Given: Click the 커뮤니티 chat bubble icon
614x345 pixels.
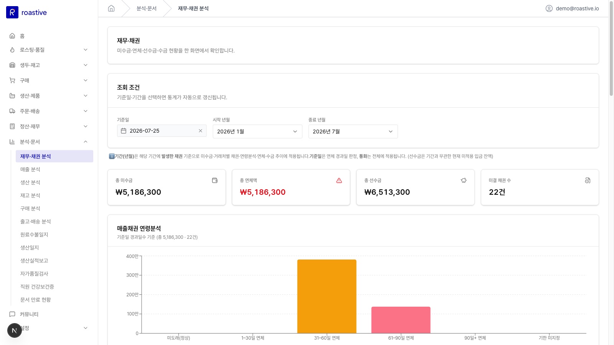Looking at the screenshot, I should (x=12, y=314).
